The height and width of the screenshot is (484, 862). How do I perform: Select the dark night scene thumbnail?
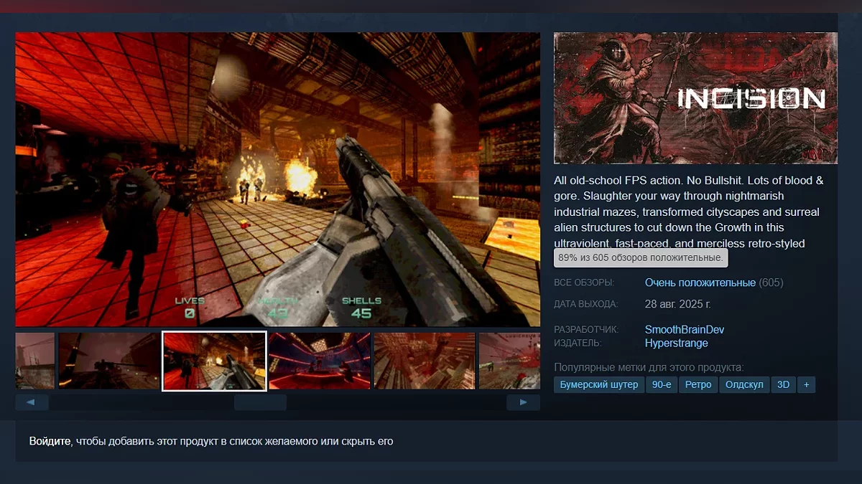tap(109, 361)
